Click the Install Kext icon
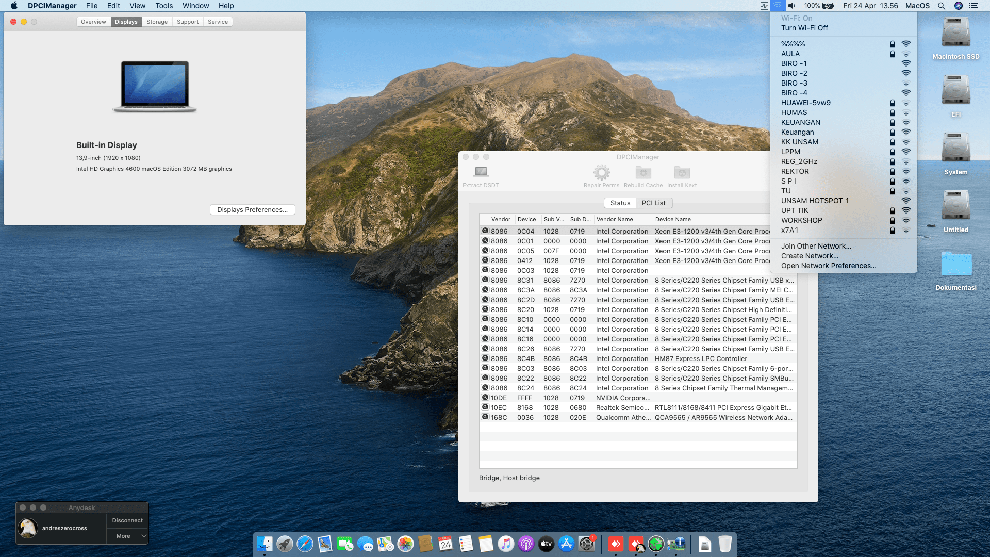 coord(682,172)
